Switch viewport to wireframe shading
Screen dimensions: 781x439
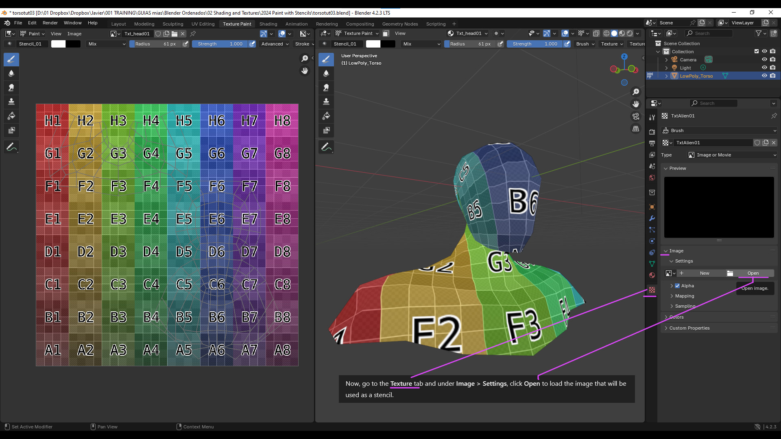click(606, 33)
